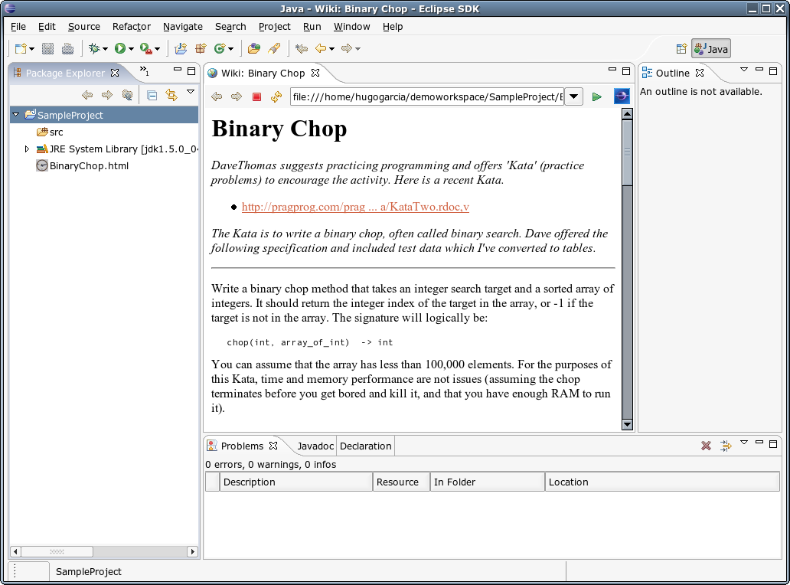Switch to the Javadoc tab
Image resolution: width=790 pixels, height=585 pixels.
[315, 446]
